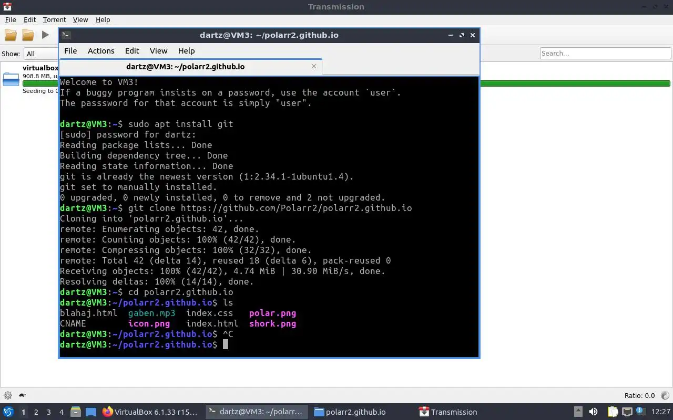
Task: Open Transmission's Help menu
Action: [x=103, y=19]
